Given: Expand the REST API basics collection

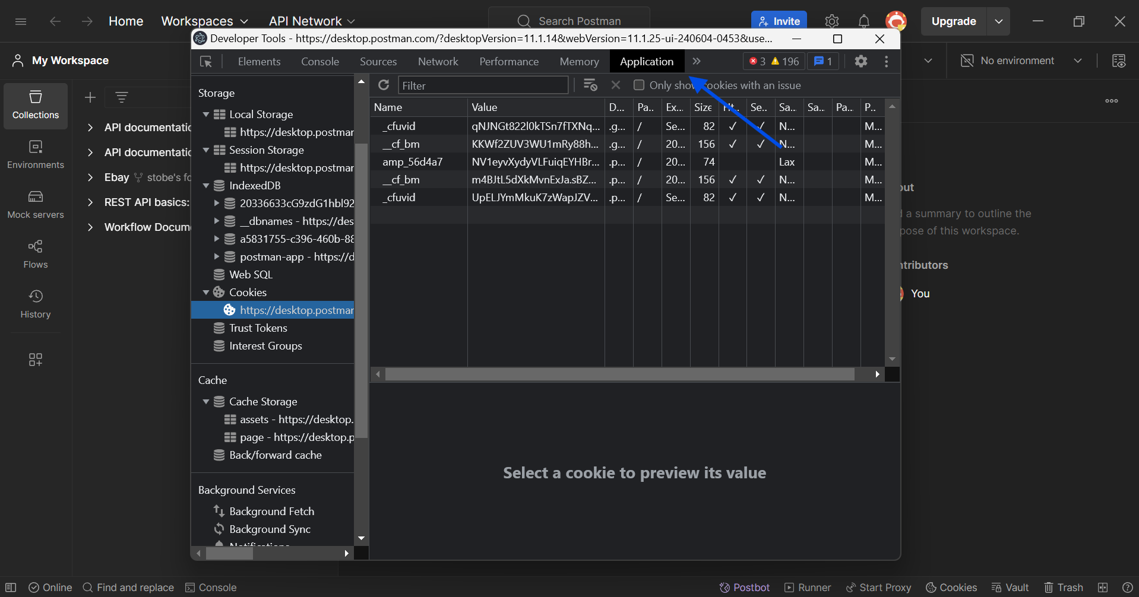Looking at the screenshot, I should point(90,202).
